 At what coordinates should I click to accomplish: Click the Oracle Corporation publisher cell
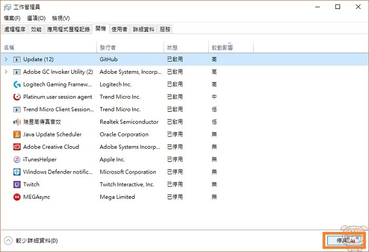124,134
